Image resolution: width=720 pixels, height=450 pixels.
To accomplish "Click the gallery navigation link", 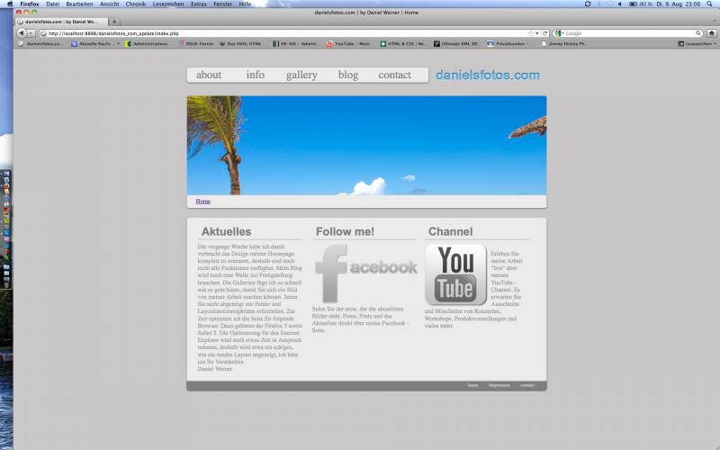I will [x=301, y=75].
